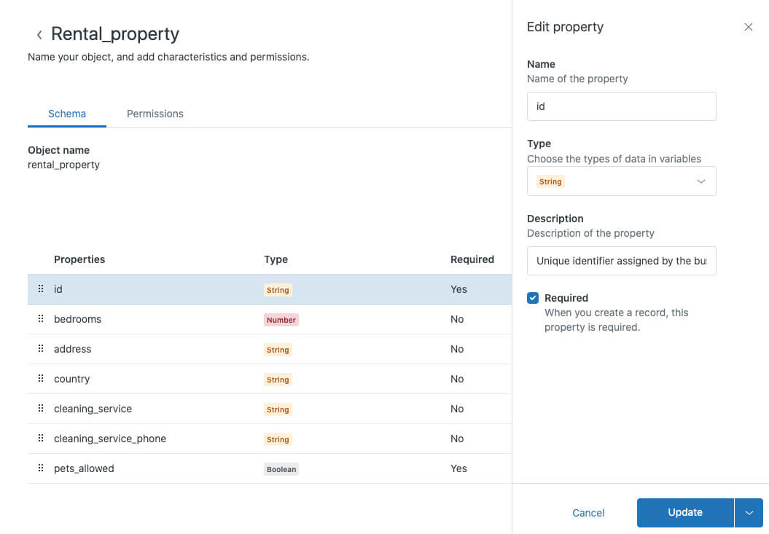The image size is (769, 534).
Task: Click the Required column header
Action: (472, 259)
